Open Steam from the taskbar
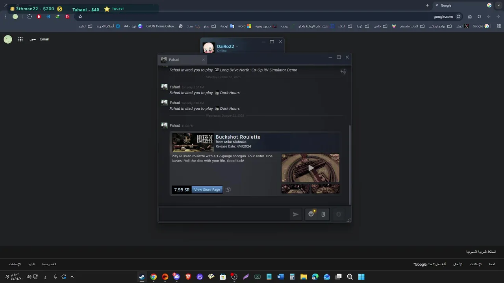The width and height of the screenshot is (504, 283). pyautogui.click(x=142, y=277)
